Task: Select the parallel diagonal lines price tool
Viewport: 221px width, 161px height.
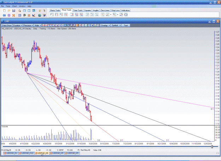Action: pos(87,14)
